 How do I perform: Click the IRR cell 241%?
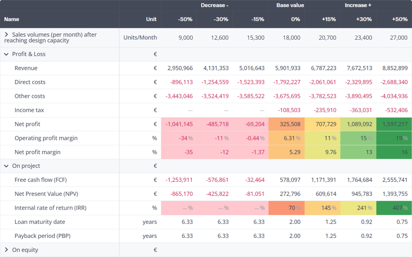pos(358,208)
